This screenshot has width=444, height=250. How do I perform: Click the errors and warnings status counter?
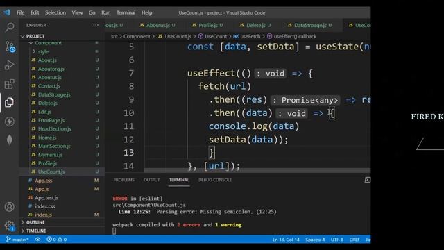click(x=57, y=239)
